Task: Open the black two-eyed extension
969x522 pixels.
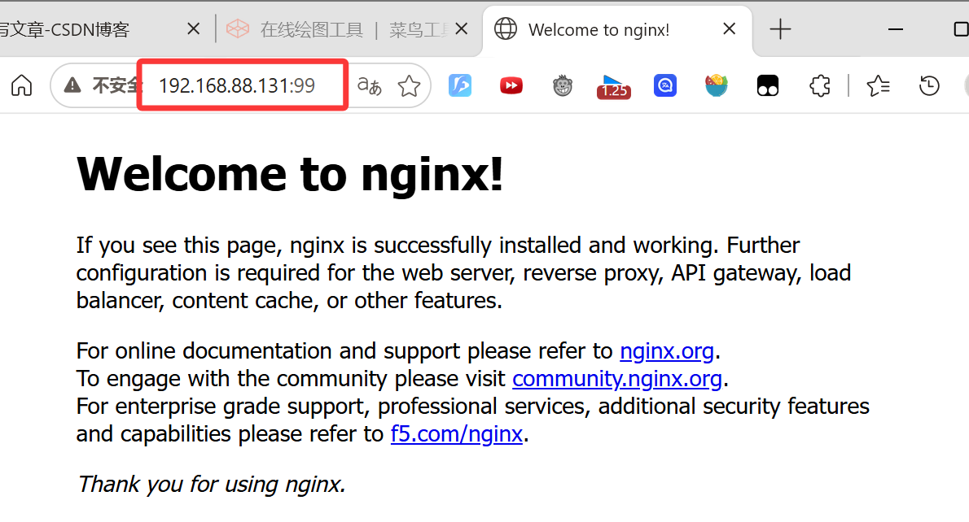Action: [x=768, y=85]
